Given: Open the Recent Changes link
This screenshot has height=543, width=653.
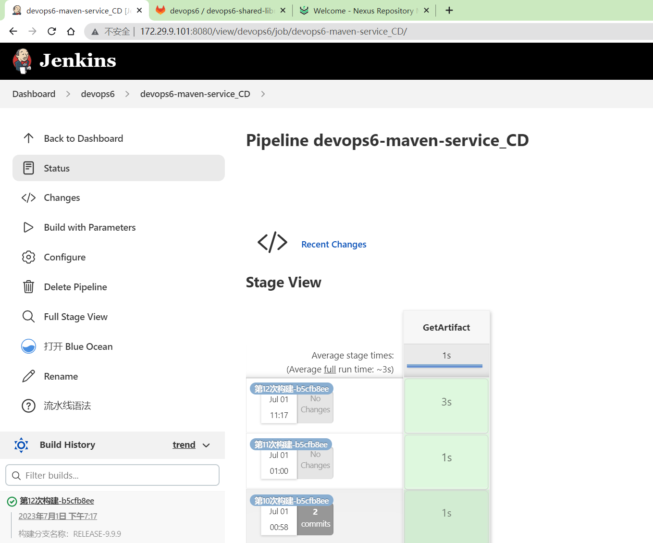Looking at the screenshot, I should (333, 244).
